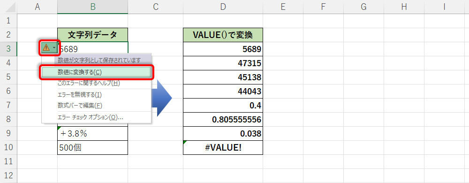Screen dimensions: 469x183
Task: Select row 6 header
Action: [8, 91]
